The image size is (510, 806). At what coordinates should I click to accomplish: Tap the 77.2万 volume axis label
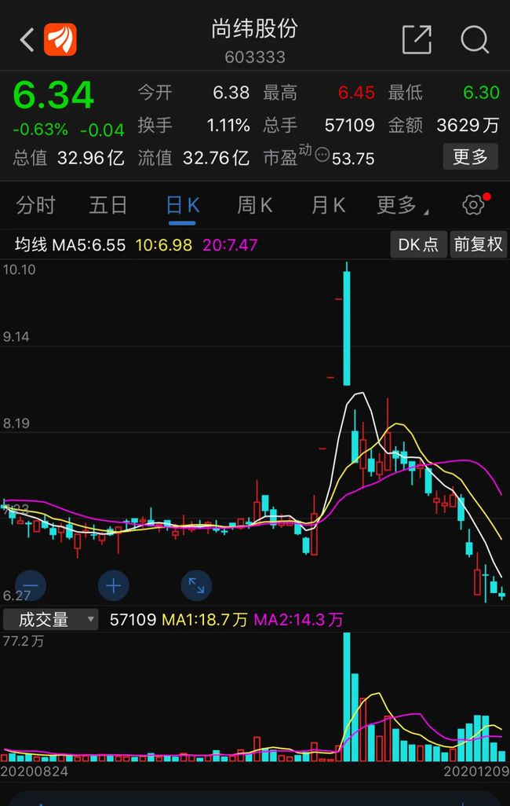tap(23, 641)
